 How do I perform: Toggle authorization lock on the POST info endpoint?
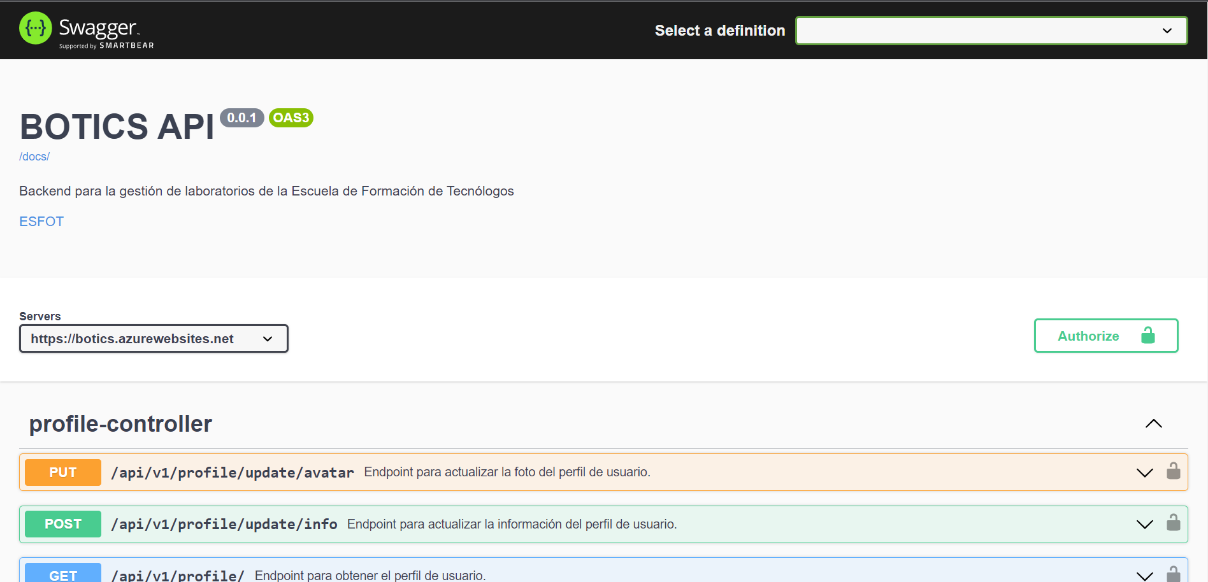pos(1174,523)
